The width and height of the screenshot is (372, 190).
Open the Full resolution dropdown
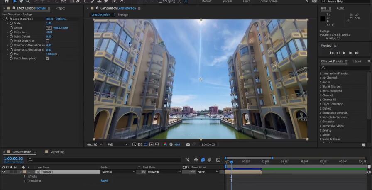click(117, 144)
